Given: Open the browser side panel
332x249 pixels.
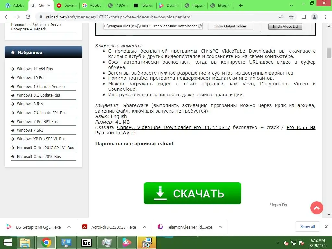Looking at the screenshot, I should [304, 17].
